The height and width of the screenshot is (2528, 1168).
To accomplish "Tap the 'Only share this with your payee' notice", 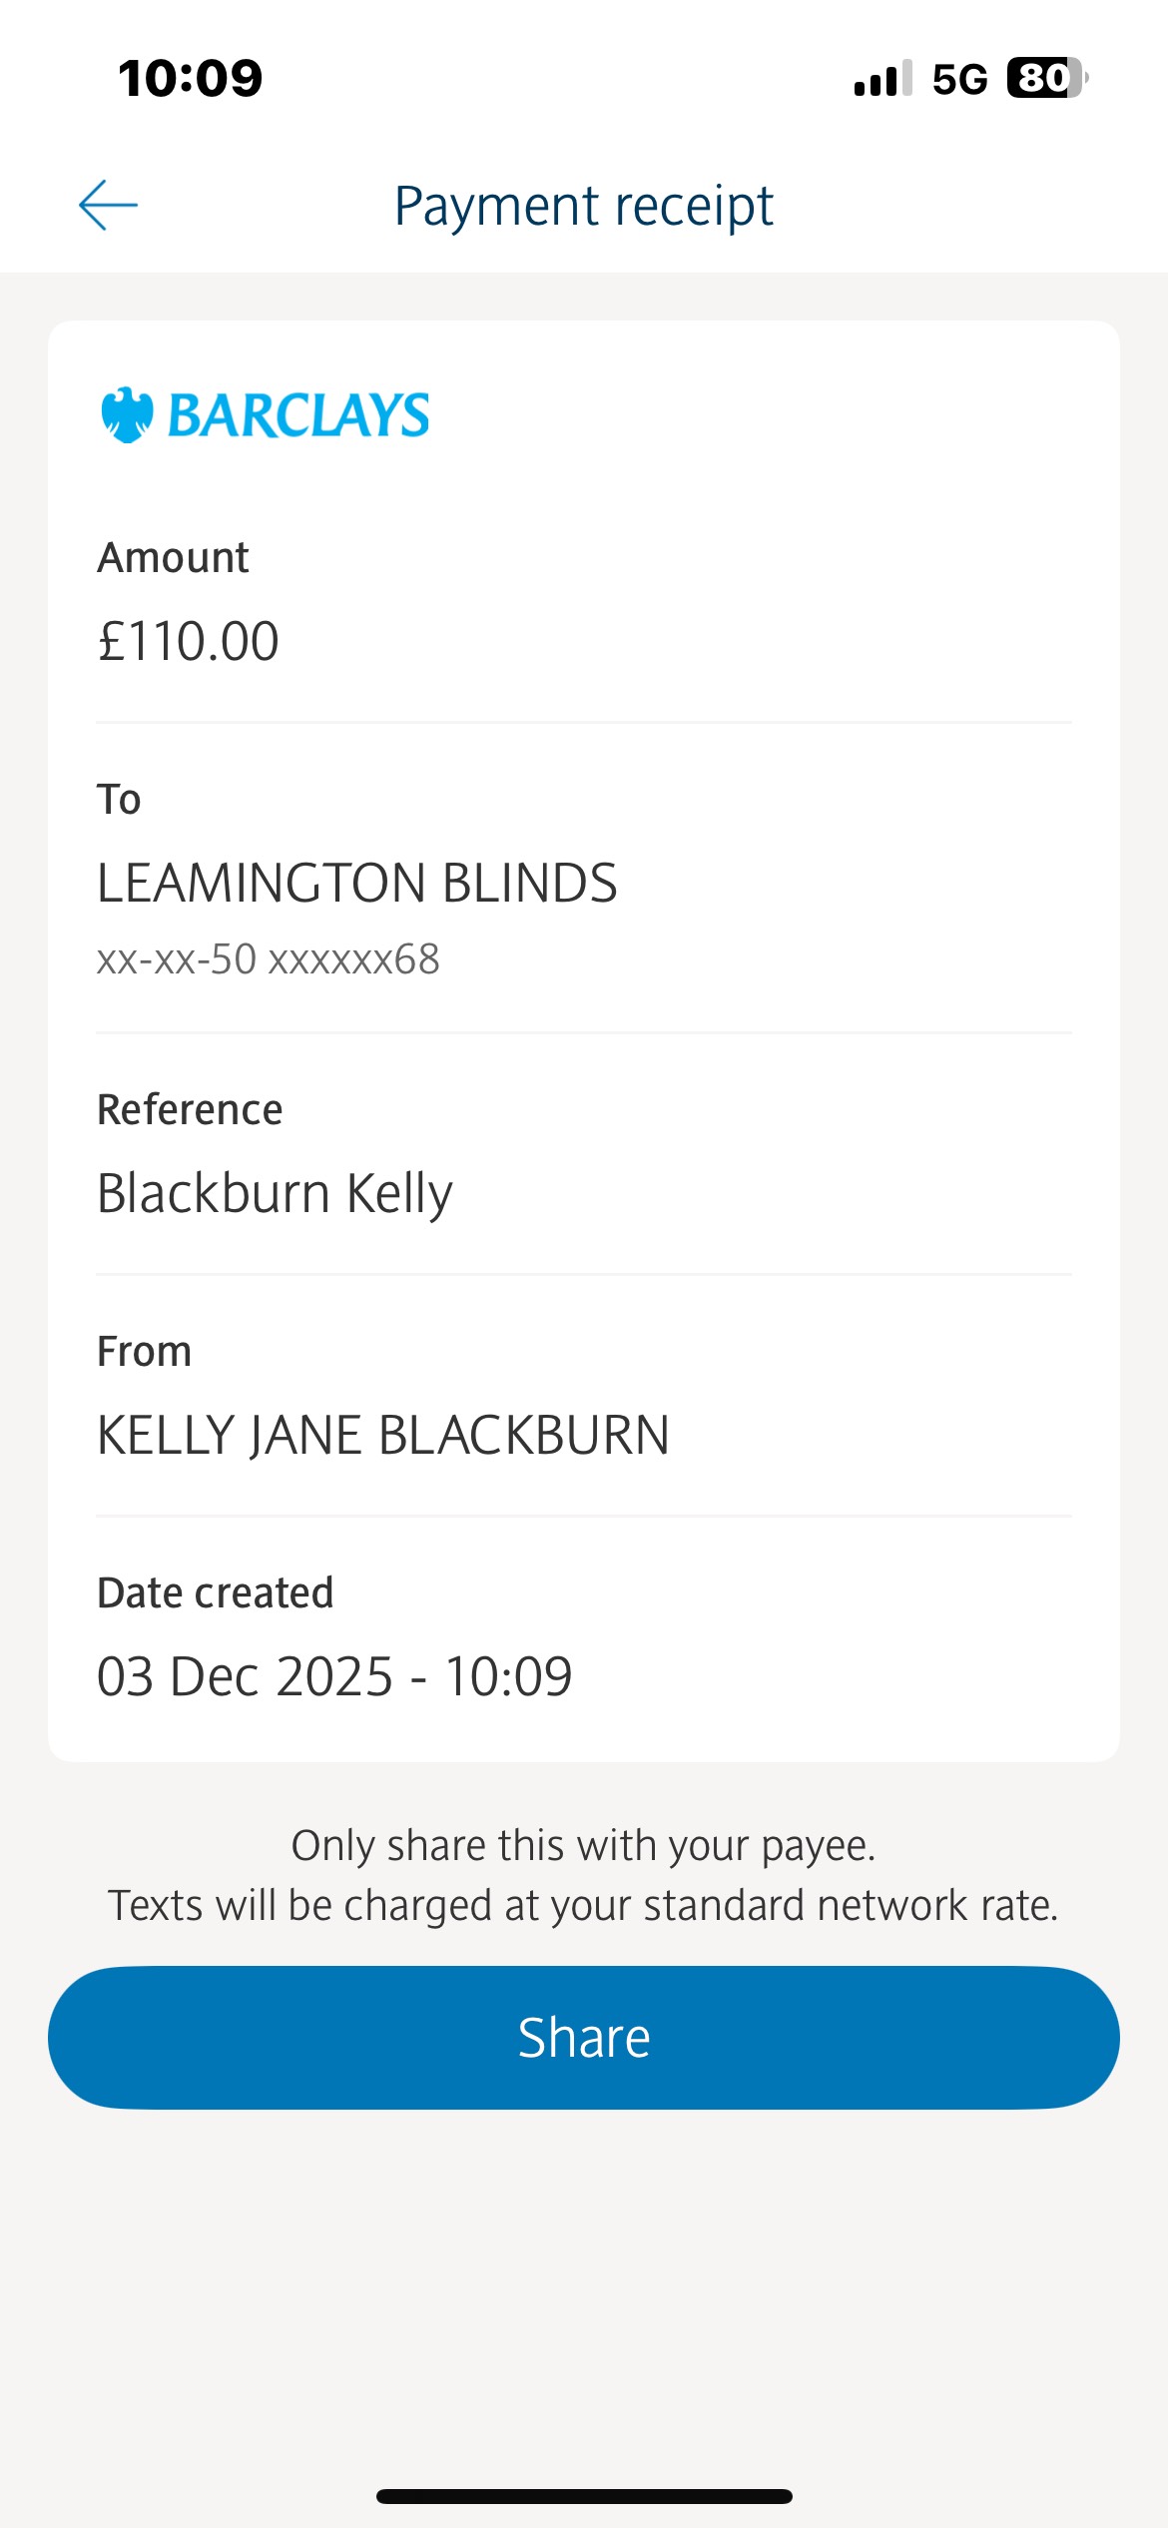I will click(x=583, y=1845).
